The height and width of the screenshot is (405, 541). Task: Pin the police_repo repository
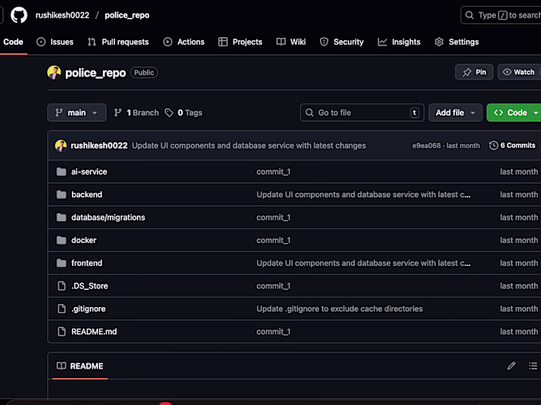click(x=474, y=72)
